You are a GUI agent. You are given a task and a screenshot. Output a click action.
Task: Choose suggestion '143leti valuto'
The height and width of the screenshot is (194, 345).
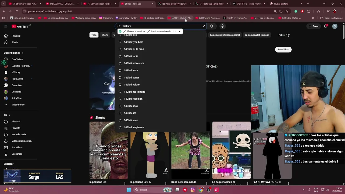(160, 85)
